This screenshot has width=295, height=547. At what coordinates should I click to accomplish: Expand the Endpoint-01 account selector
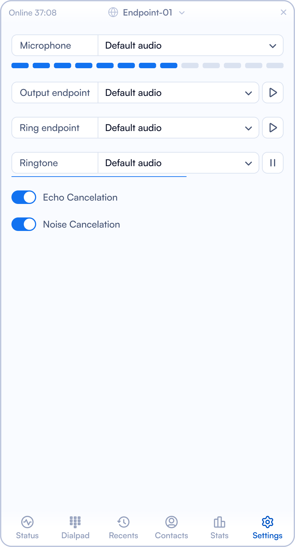[182, 12]
